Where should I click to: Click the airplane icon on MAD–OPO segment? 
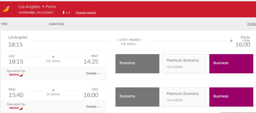tap(53, 90)
